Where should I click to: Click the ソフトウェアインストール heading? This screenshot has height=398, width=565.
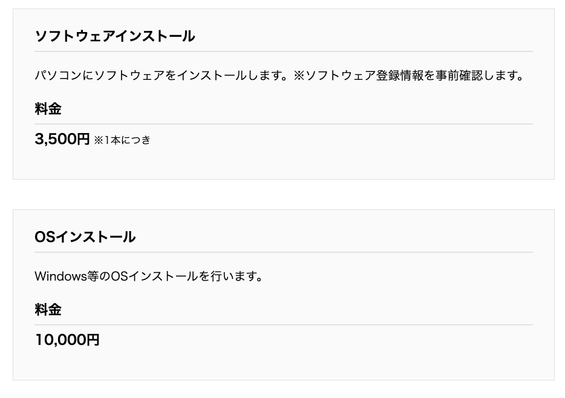(x=115, y=36)
